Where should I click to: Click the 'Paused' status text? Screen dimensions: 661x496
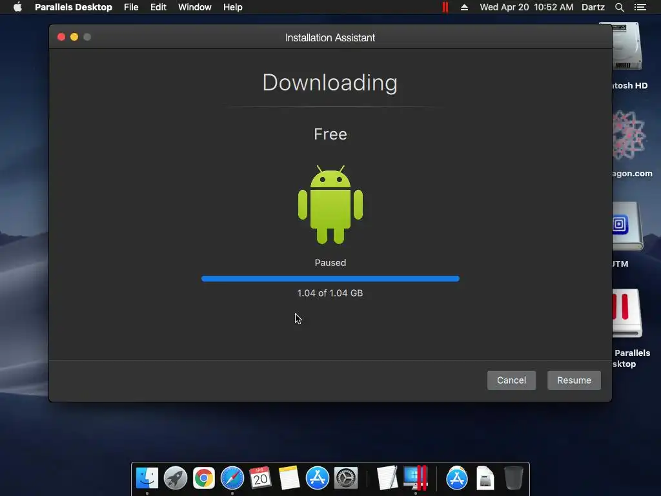[x=330, y=263]
